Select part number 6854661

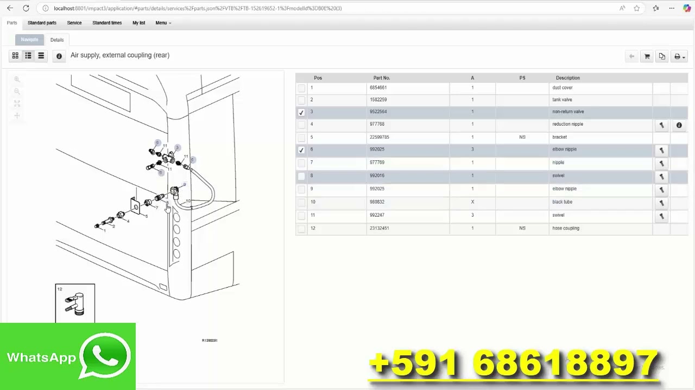378,87
